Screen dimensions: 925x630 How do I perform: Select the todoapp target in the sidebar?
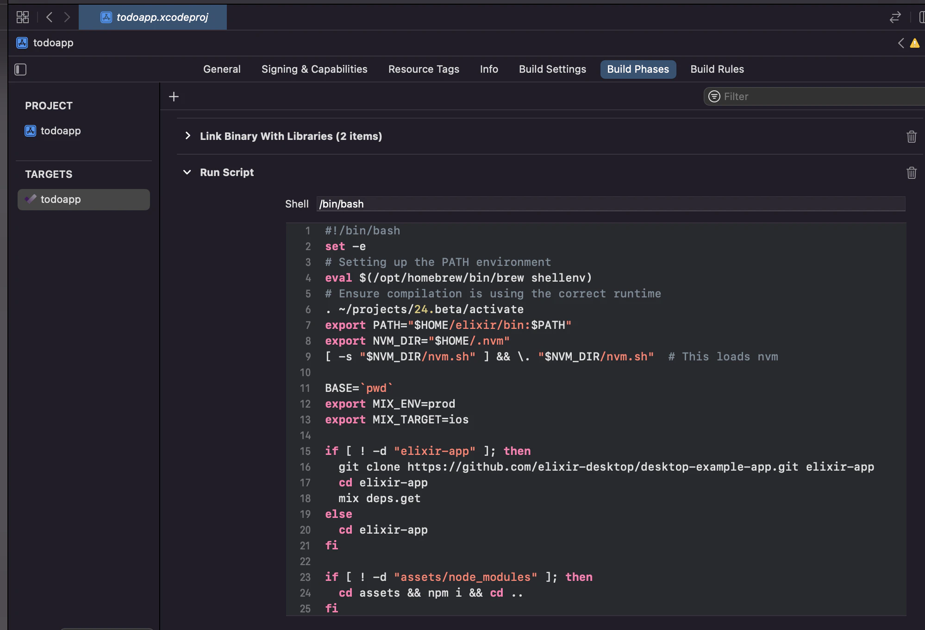point(84,199)
